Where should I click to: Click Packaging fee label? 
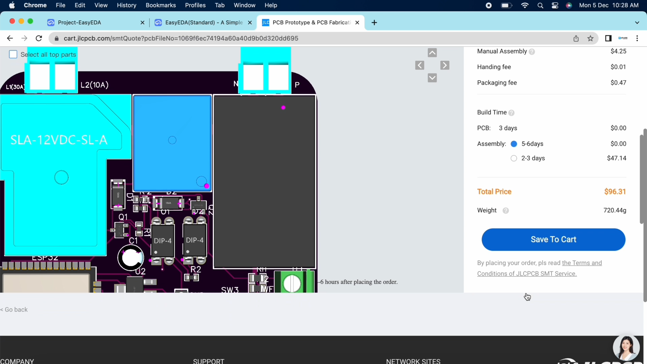point(497,83)
